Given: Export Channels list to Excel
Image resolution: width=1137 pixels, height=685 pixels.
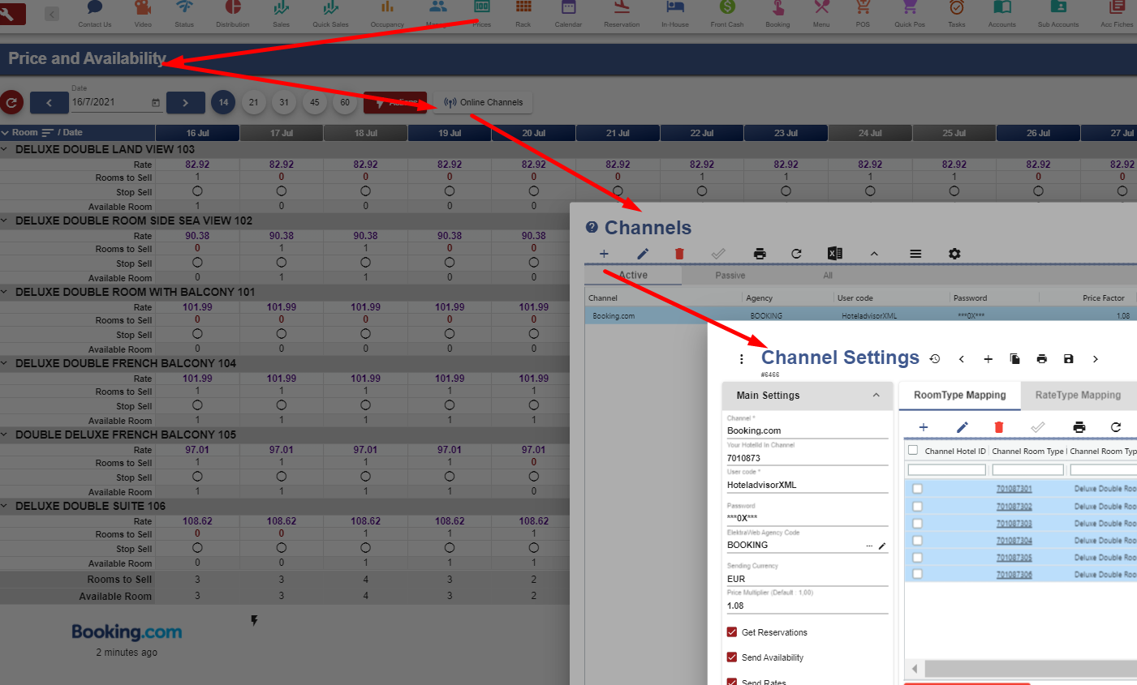Looking at the screenshot, I should pos(834,254).
